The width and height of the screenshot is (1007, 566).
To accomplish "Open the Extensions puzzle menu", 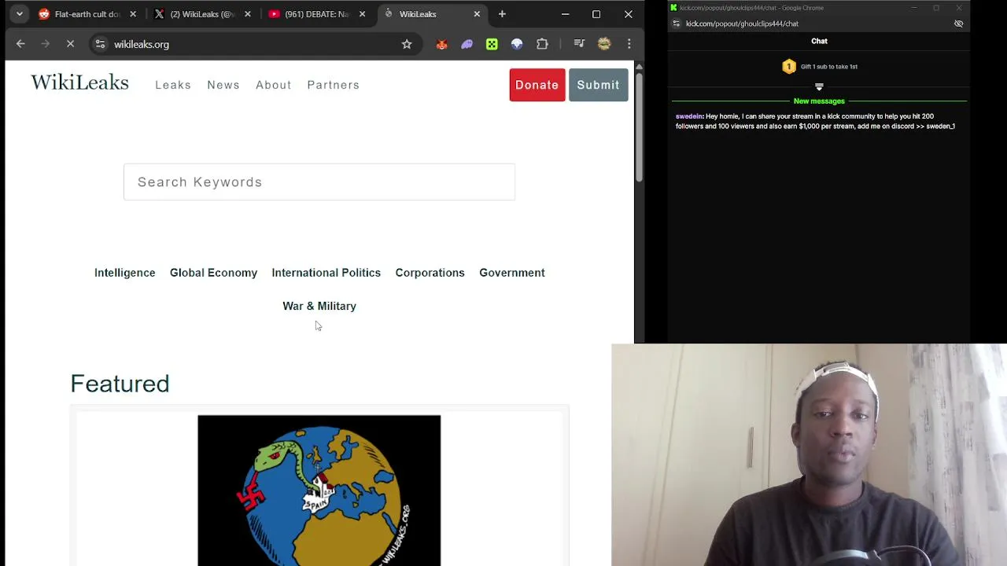I will [542, 44].
